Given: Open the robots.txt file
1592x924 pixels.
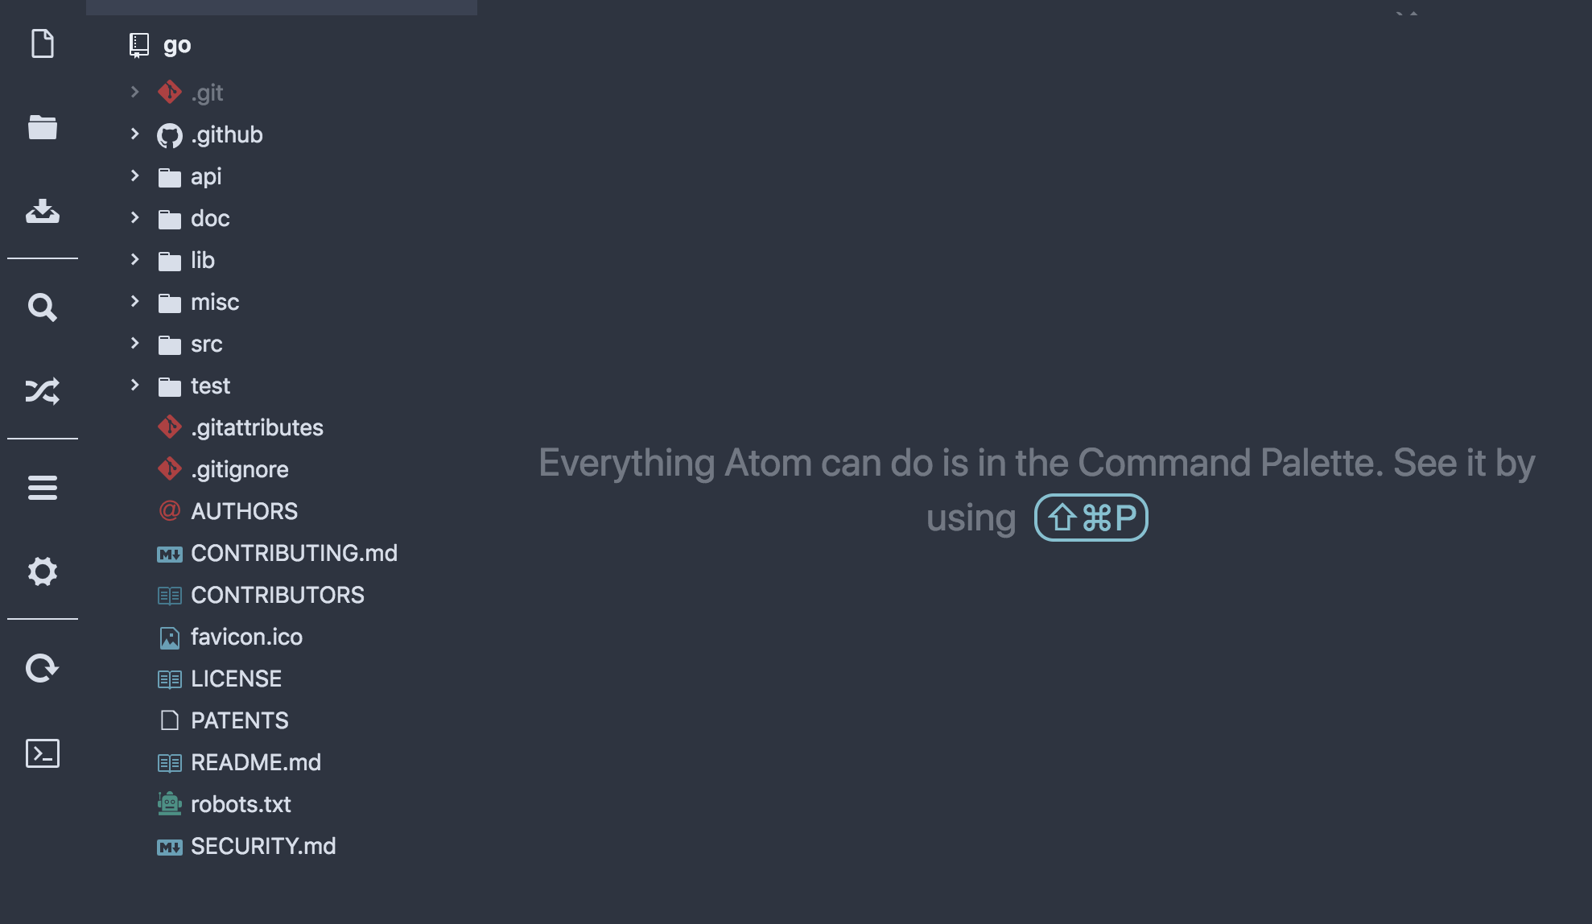Looking at the screenshot, I should pos(240,804).
